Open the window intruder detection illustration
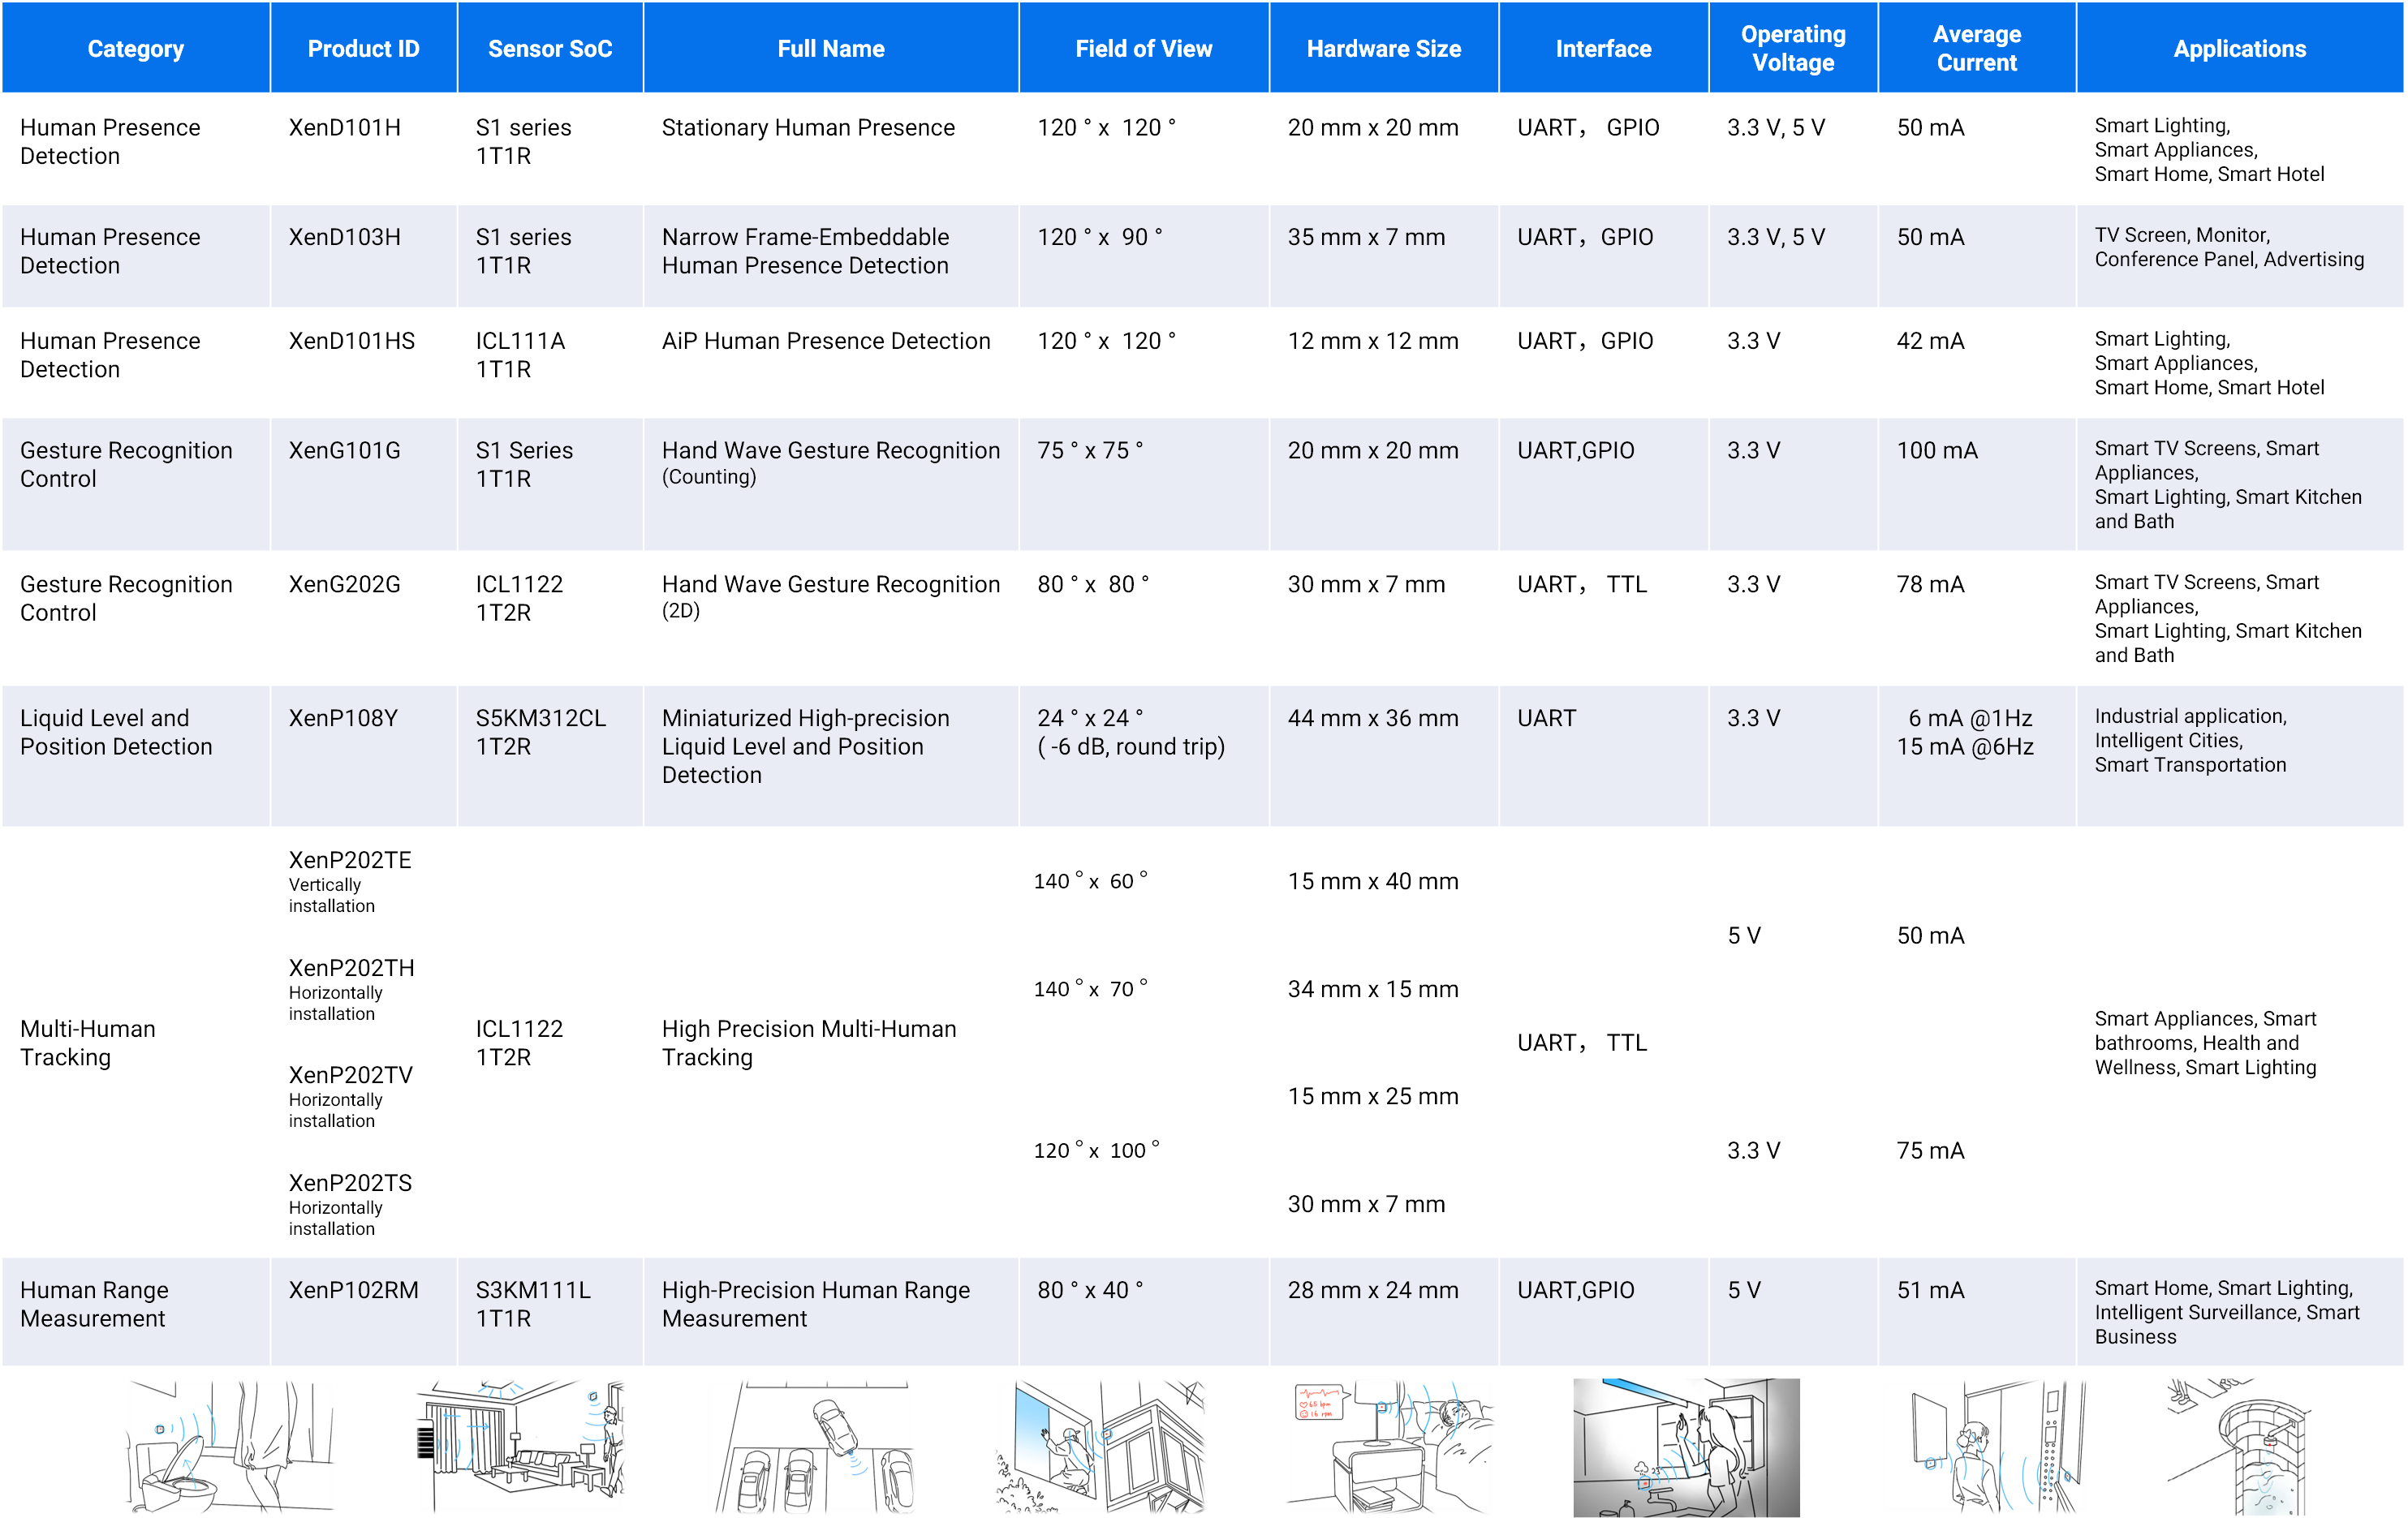 click(x=1100, y=1446)
